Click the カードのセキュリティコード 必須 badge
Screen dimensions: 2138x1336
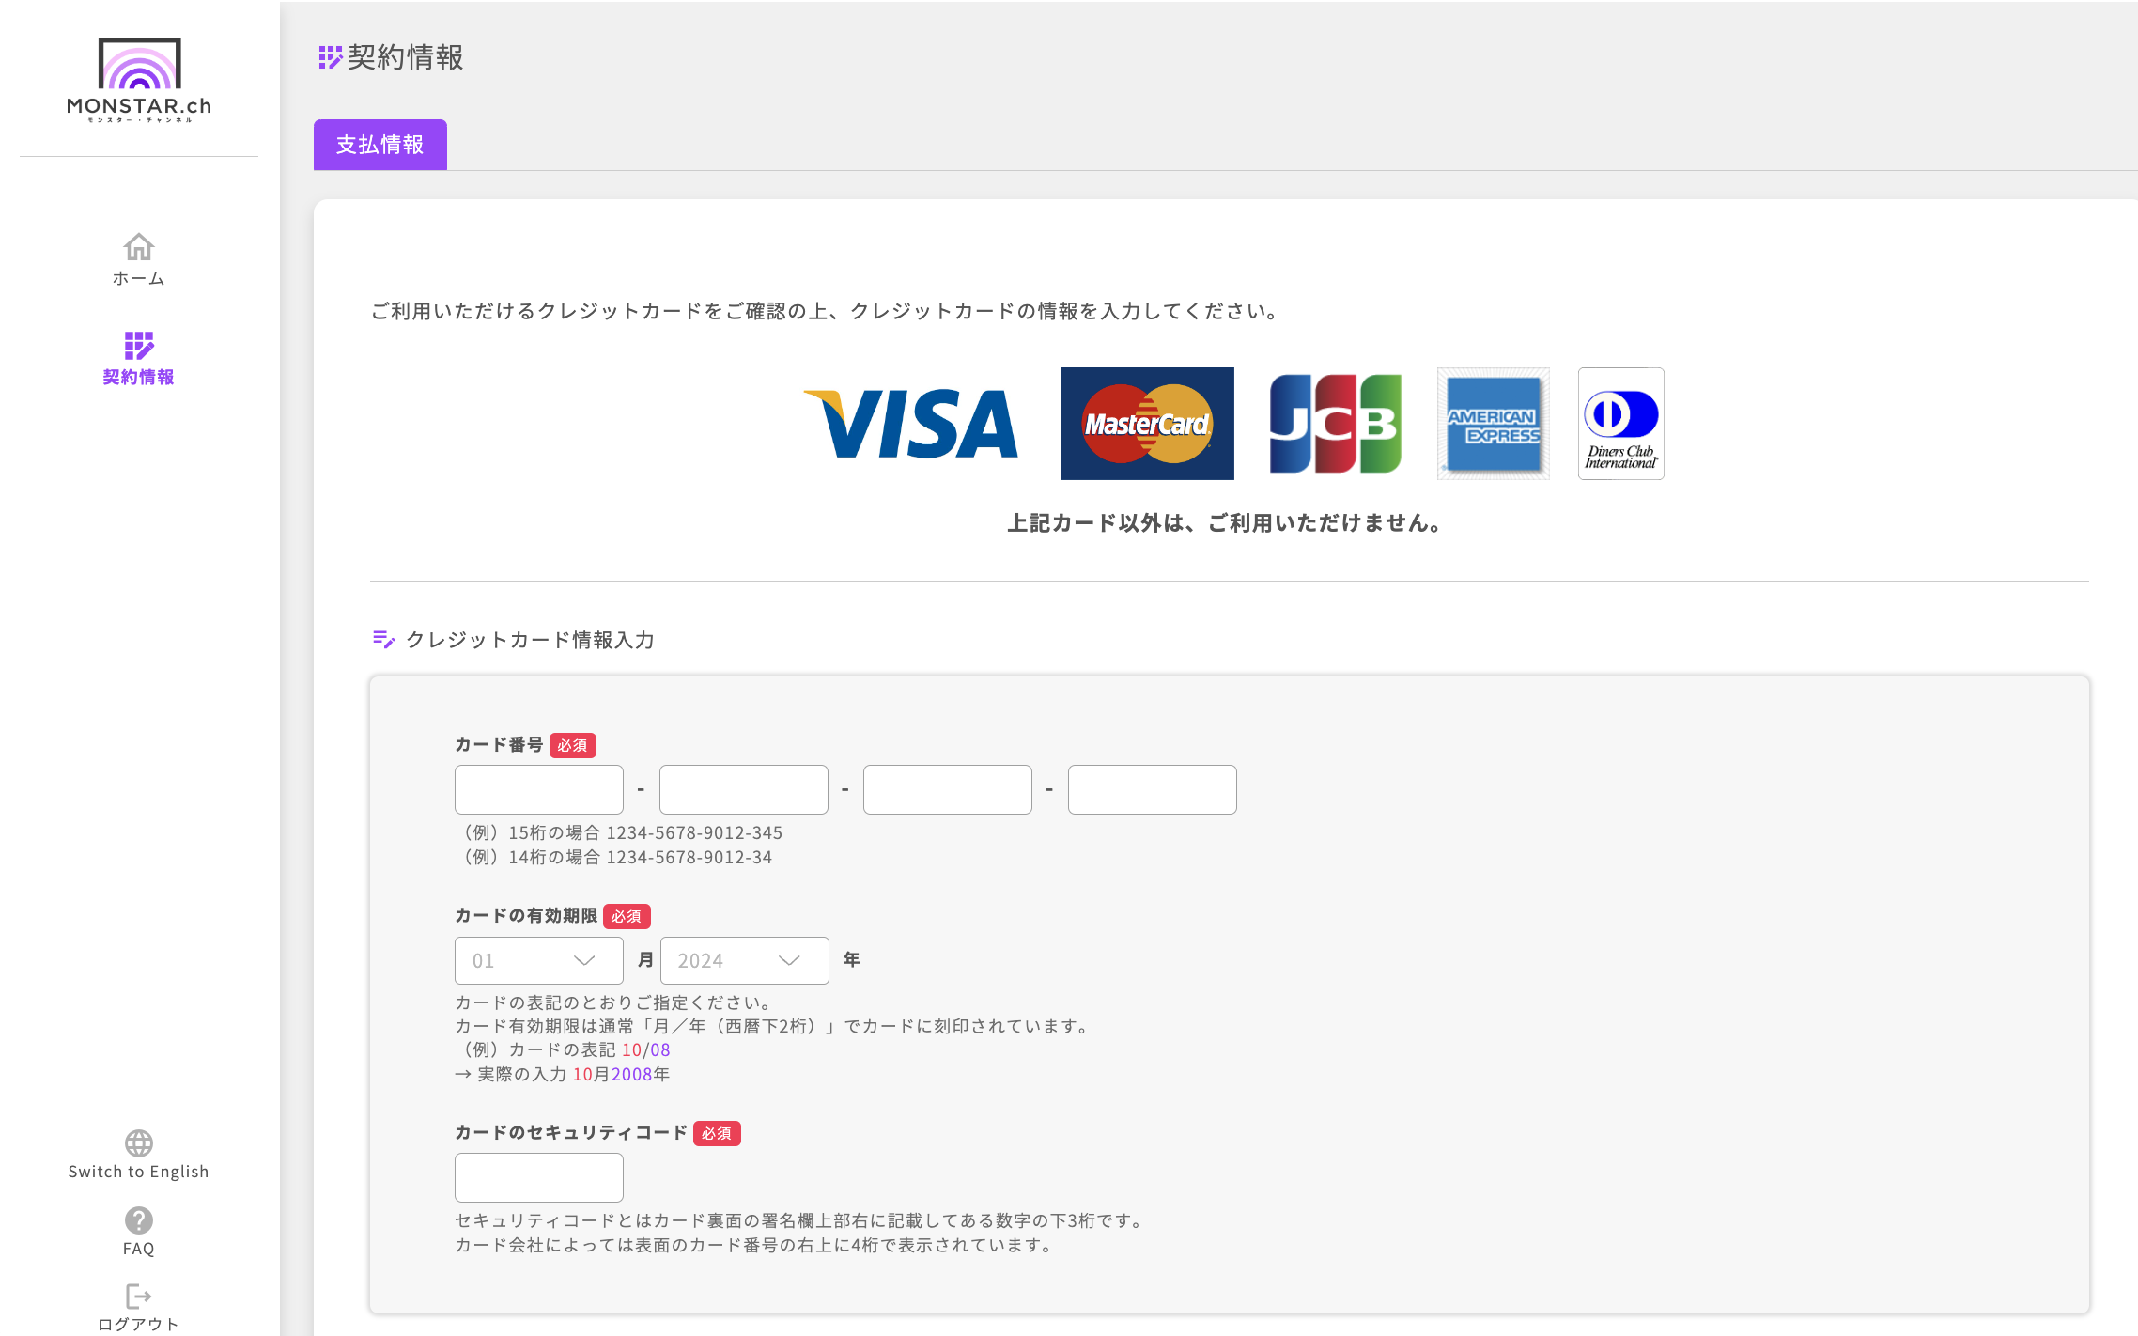718,1133
